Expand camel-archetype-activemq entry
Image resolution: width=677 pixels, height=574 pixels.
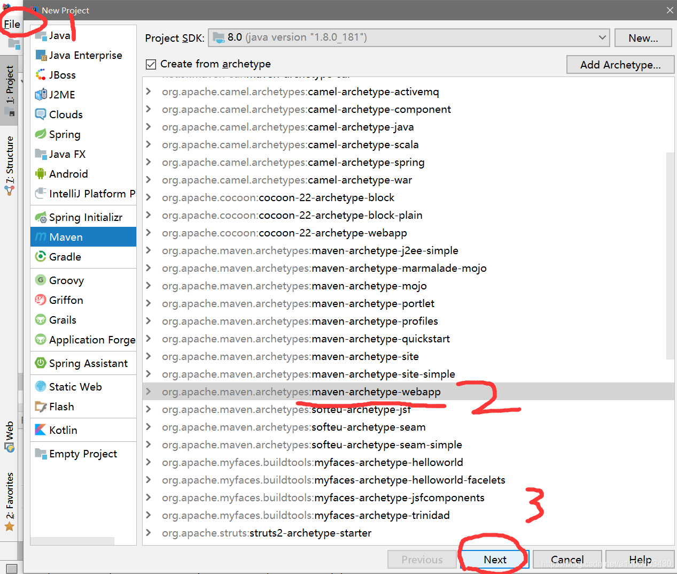[x=149, y=91]
